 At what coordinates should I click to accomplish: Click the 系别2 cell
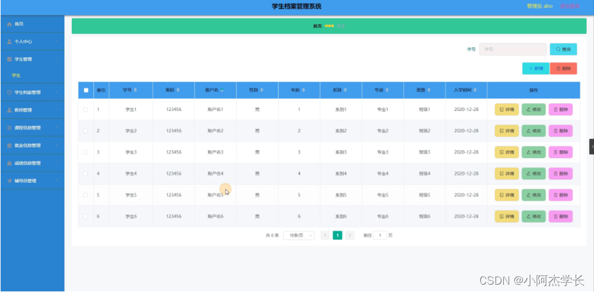click(x=341, y=131)
